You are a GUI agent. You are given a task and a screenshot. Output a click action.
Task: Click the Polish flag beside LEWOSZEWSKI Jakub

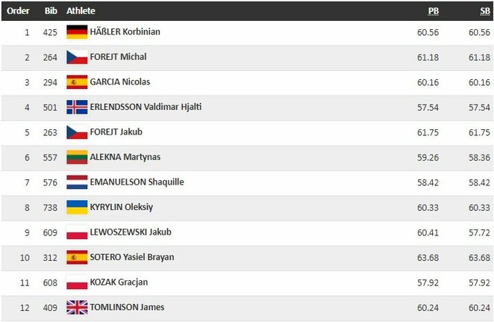tap(77, 232)
